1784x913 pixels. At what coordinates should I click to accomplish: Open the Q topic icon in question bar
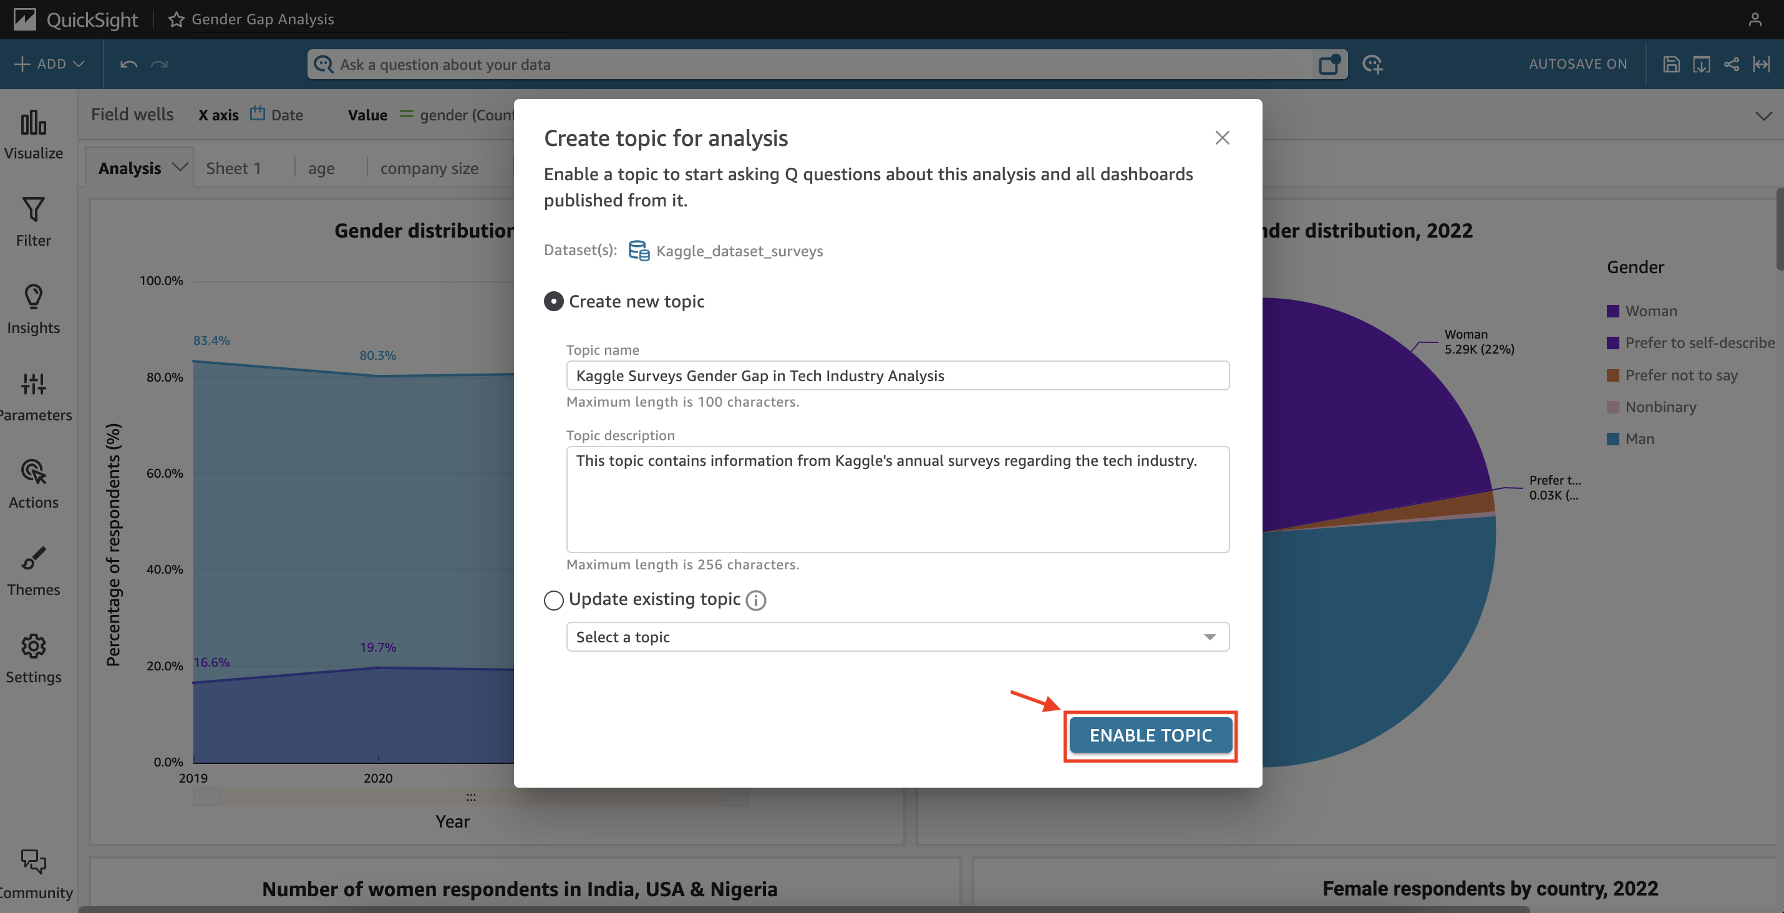(1330, 64)
